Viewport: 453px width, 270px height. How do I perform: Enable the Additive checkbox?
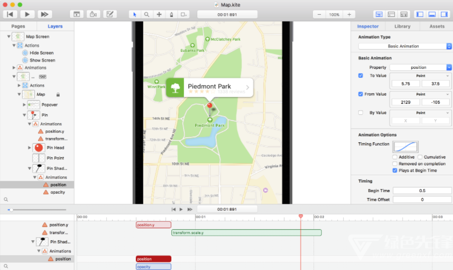tap(395, 157)
